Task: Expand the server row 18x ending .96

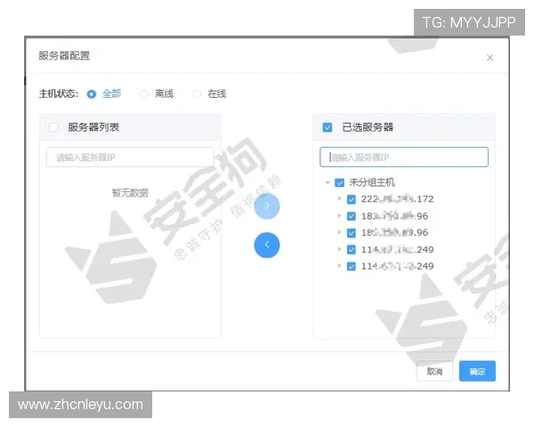Action: pos(339,215)
